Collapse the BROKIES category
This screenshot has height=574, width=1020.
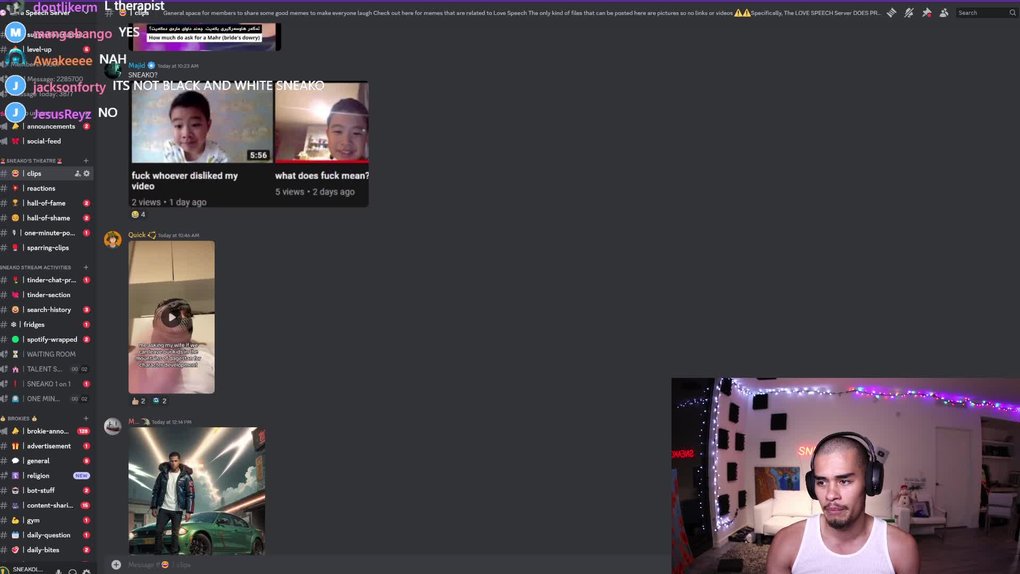point(19,418)
